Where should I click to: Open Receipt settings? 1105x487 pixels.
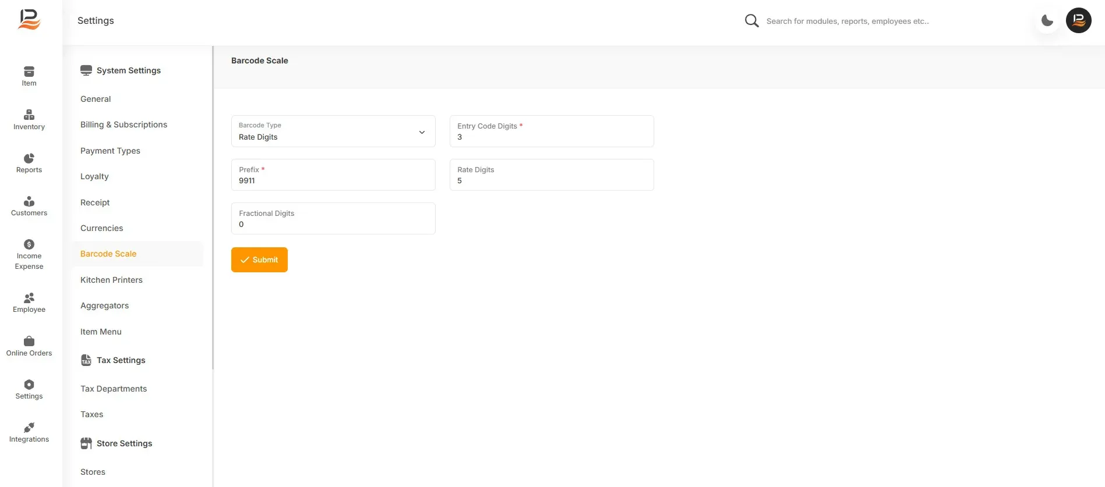95,202
